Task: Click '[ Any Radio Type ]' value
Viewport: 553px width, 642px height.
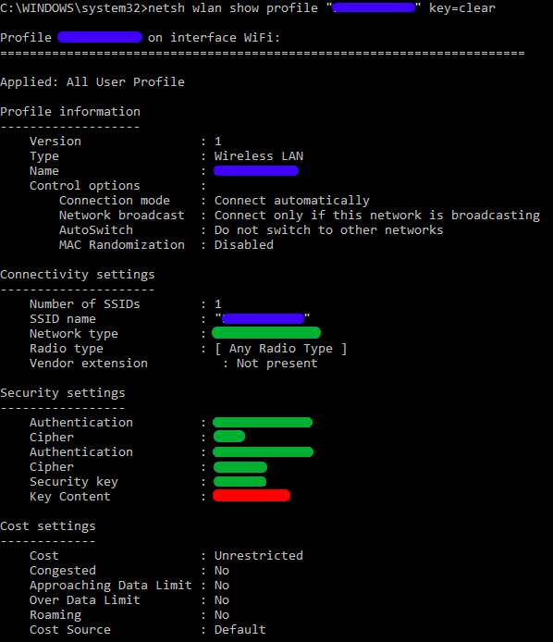Action: [281, 349]
